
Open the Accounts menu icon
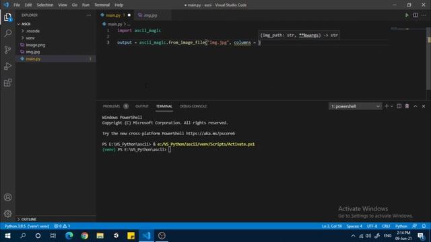pos(7,197)
